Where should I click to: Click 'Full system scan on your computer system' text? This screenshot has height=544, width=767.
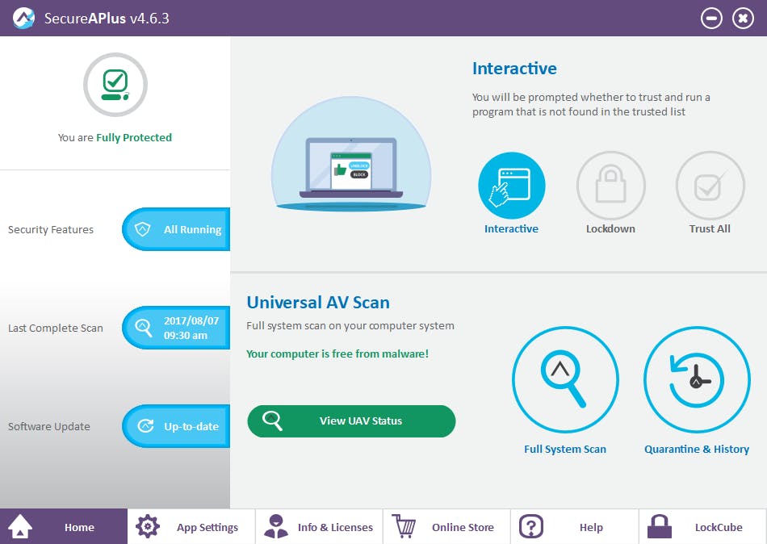coord(350,326)
